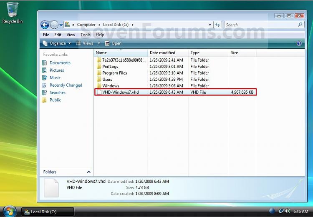The image size is (313, 217).
Task: Focus the Search input field
Action: tap(260, 25)
